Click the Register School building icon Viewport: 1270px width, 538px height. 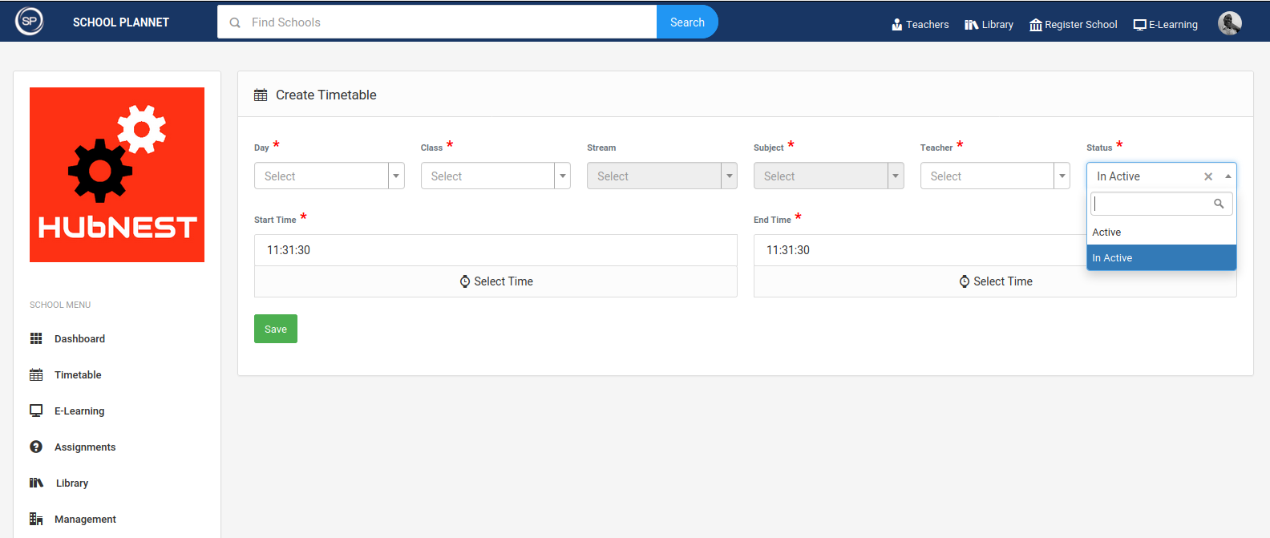(1036, 25)
